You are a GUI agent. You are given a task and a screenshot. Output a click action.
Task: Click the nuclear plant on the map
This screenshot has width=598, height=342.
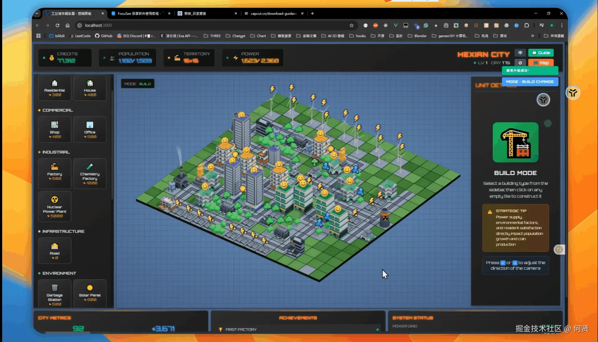[x=385, y=217]
